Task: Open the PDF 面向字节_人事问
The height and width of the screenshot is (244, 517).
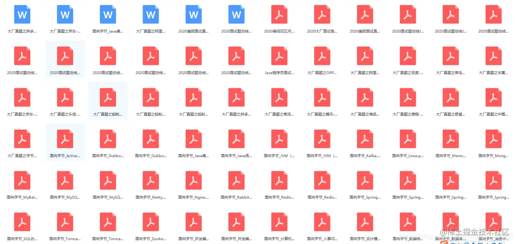Action: point(322,222)
